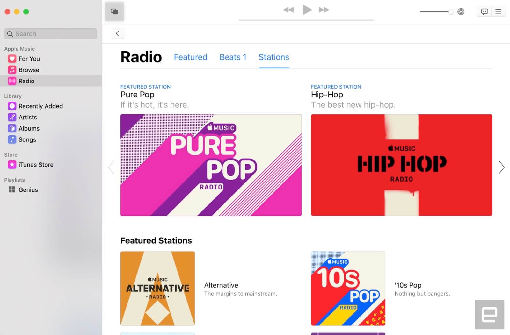Open the AirPlay output icon
510x335 pixels.
point(461,12)
